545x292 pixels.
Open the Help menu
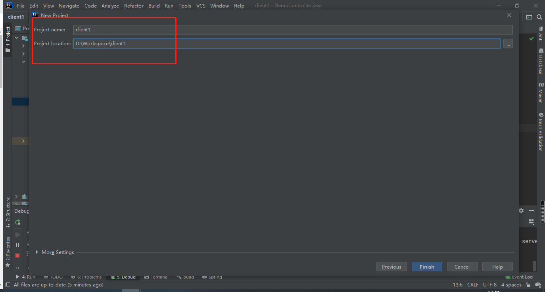pos(239,6)
